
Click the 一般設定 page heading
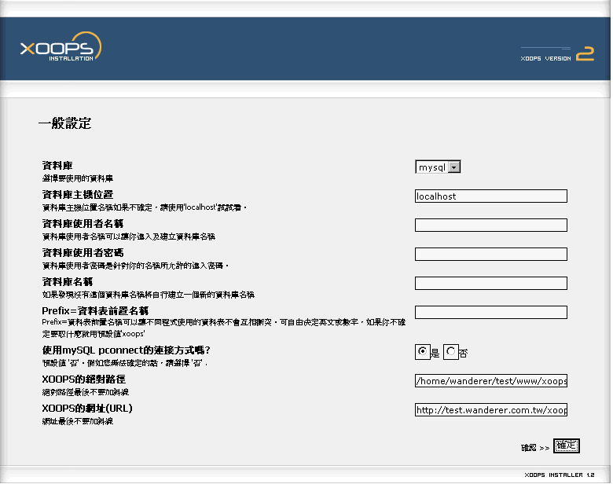(64, 123)
